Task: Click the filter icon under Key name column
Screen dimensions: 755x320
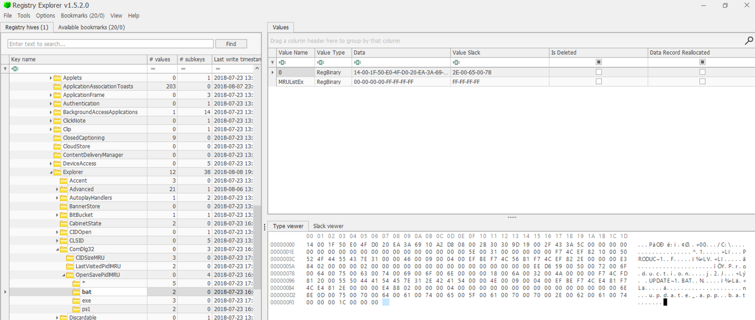Action: coord(15,69)
